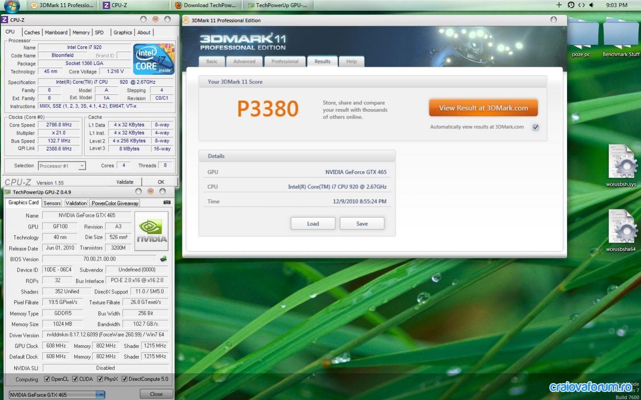Click the plus icon in system tray
The image size is (641, 400).
[559, 5]
